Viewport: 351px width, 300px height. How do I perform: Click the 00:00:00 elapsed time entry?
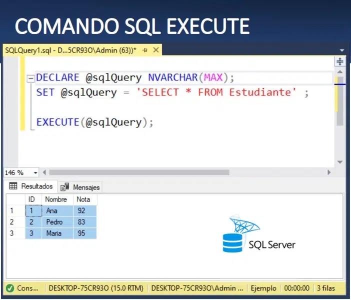point(296,288)
